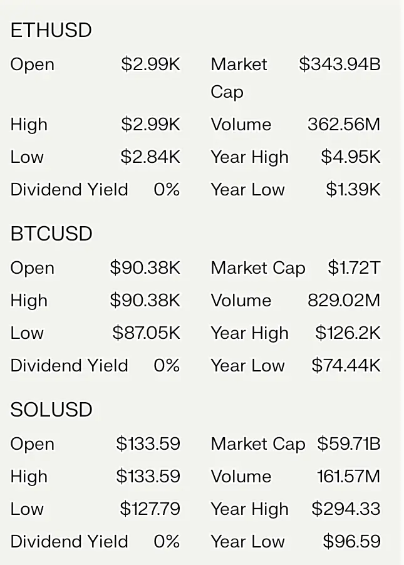Click the BTCUSD Volume value 829.02M
Image resolution: width=404 pixels, height=565 pixels.
343,300
